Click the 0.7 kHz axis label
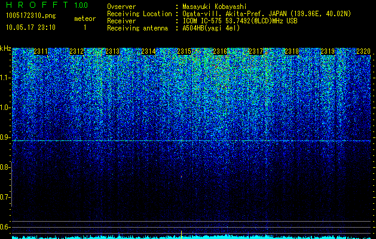Viewport: 376px width, 239px height. (x=5, y=197)
